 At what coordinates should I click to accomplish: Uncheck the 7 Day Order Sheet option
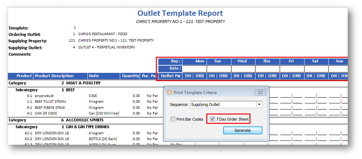tap(212, 119)
